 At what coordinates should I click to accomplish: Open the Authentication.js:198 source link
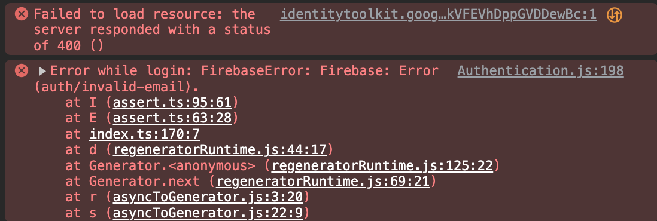click(540, 70)
